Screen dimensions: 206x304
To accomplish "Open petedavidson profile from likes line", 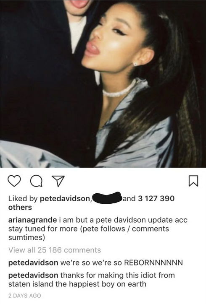I will click(66, 198).
